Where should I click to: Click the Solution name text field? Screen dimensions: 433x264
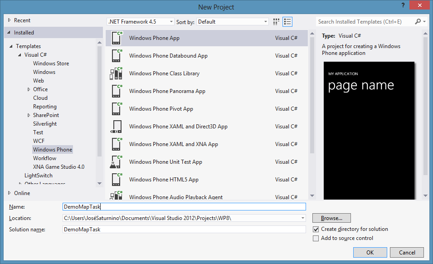[x=184, y=230]
